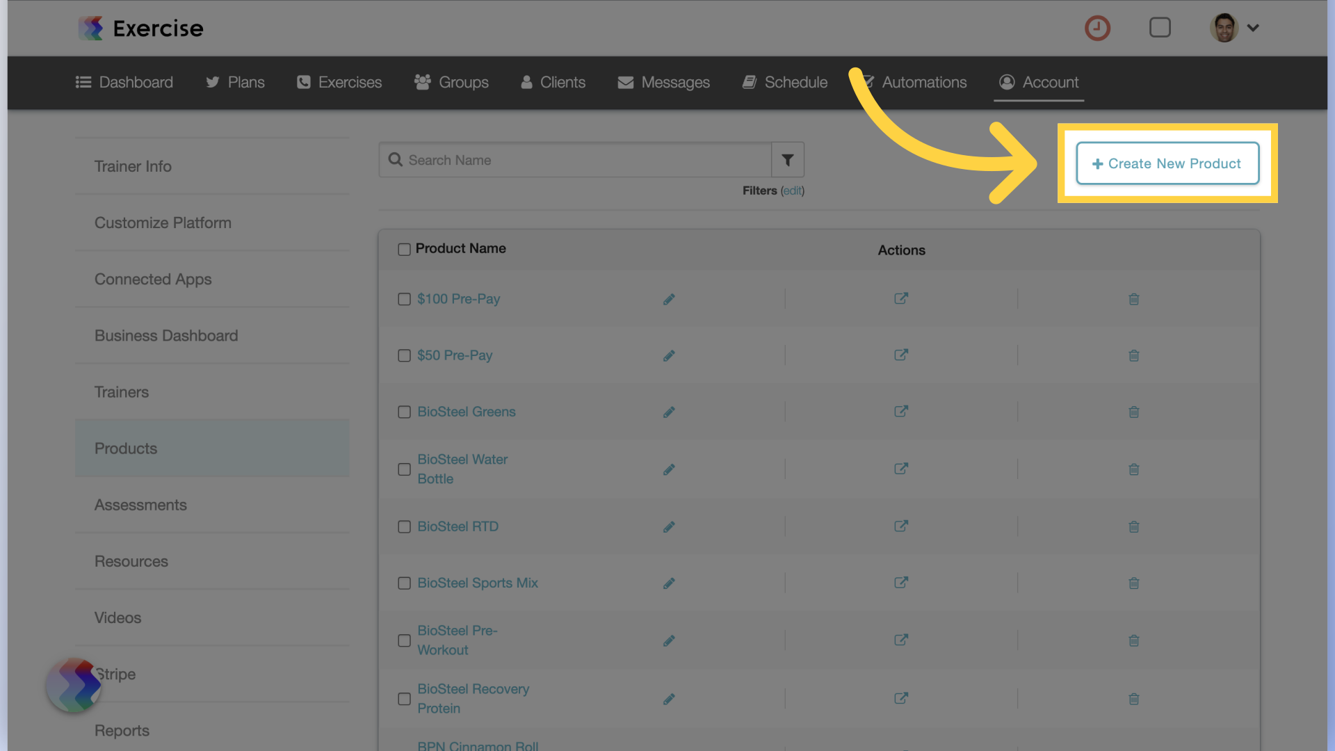This screenshot has height=751, width=1335.
Task: Open the $100 Pre-Pay product link
Action: click(459, 299)
